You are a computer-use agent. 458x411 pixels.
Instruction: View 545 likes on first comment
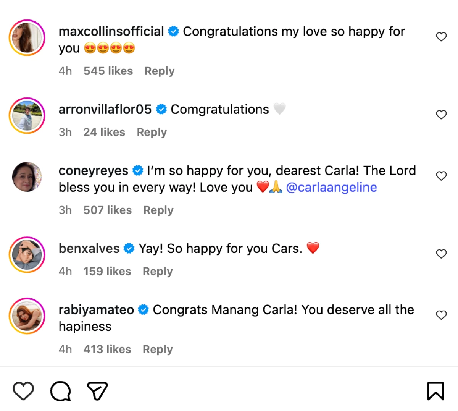(108, 71)
